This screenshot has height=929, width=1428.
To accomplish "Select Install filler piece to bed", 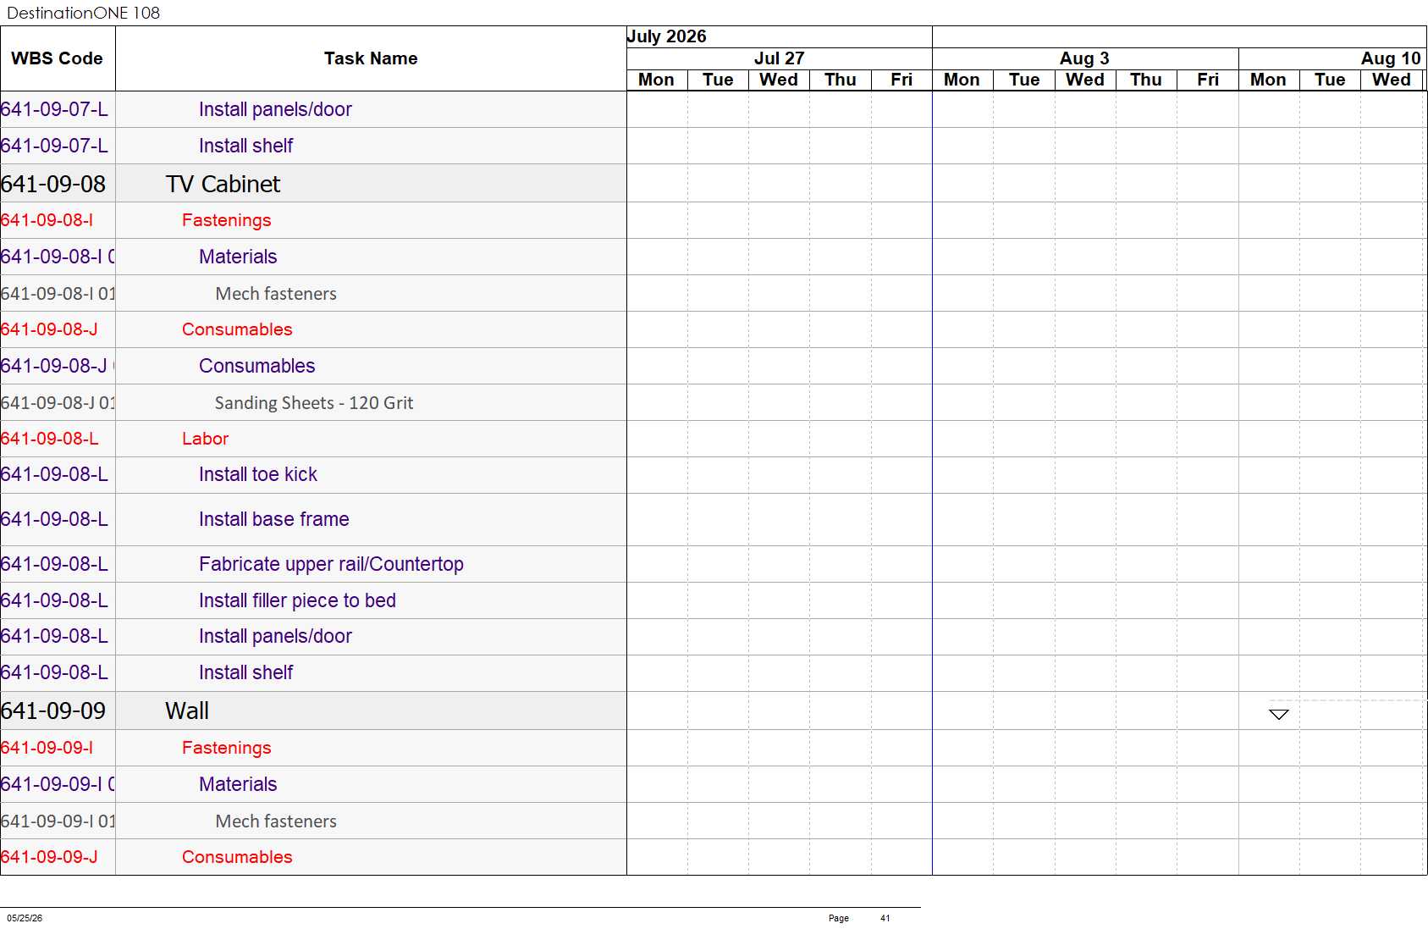I will point(297,600).
